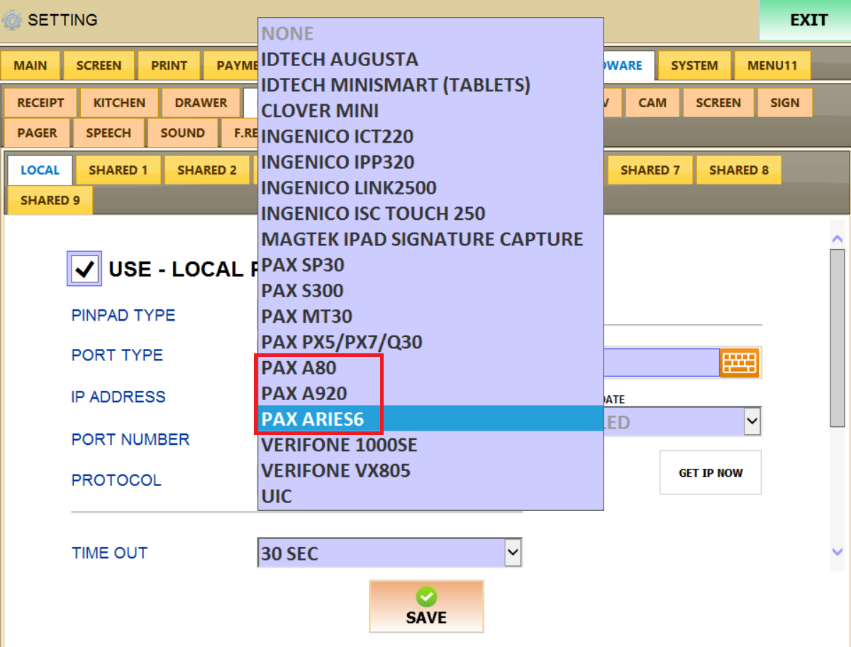Switch to the SIGN sub-tab
Viewport: 851px width, 647px height.
click(x=785, y=103)
